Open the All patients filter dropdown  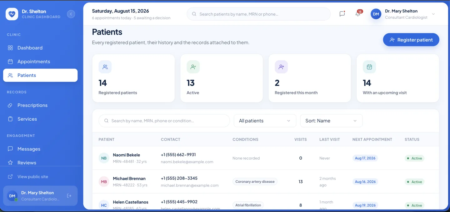[265, 121]
